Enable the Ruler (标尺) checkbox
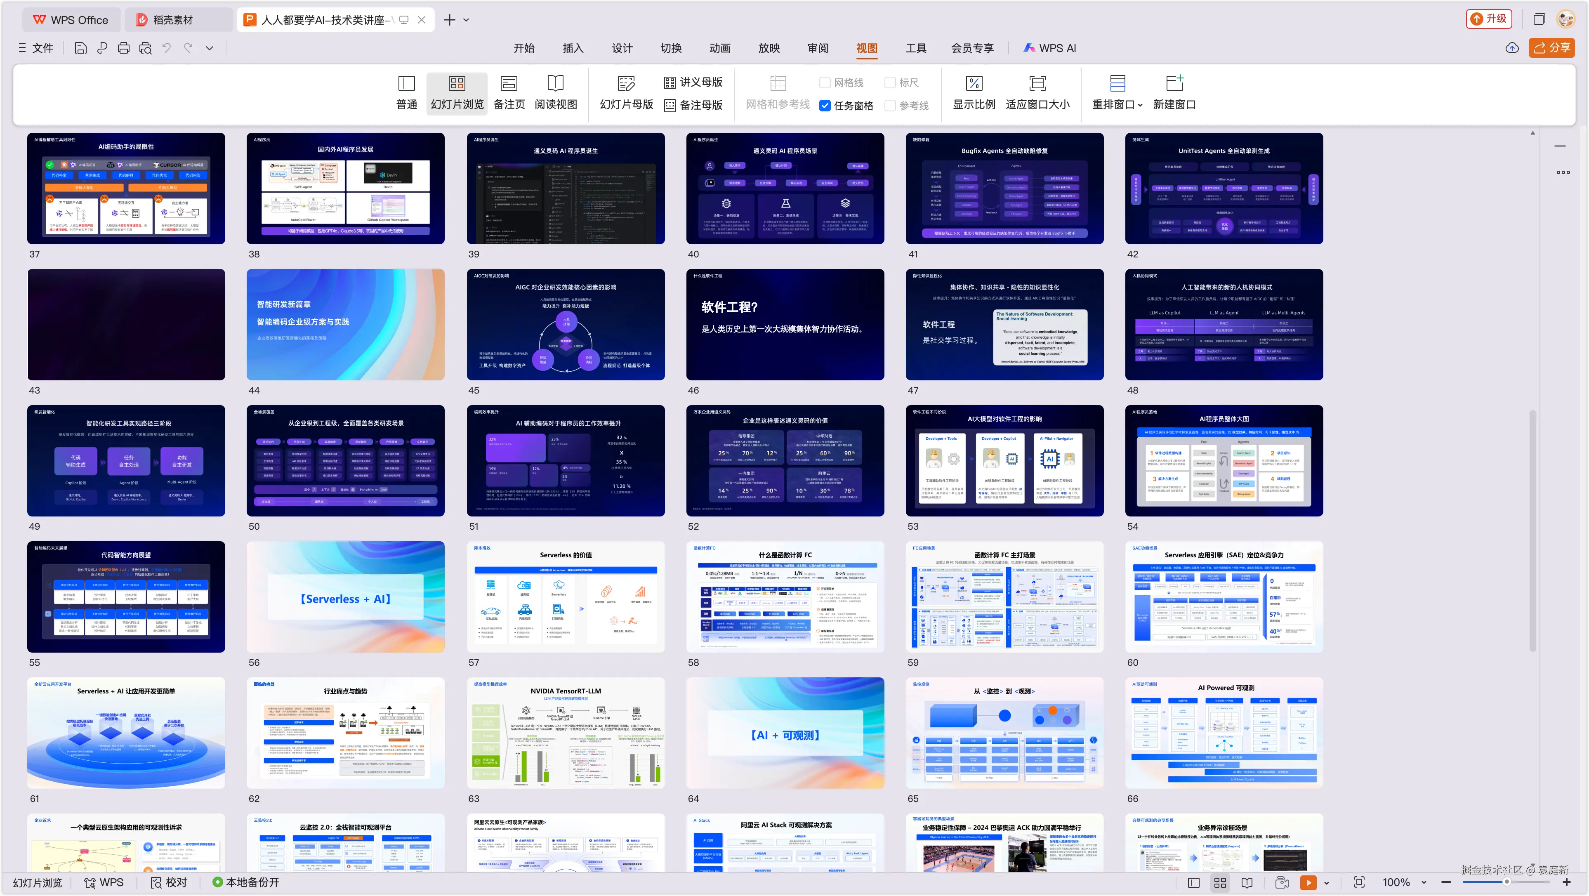 889,83
